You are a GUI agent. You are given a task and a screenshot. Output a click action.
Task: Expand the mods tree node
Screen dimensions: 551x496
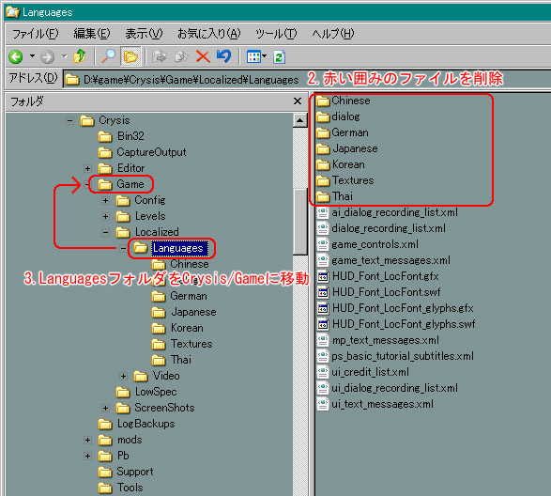click(x=87, y=440)
